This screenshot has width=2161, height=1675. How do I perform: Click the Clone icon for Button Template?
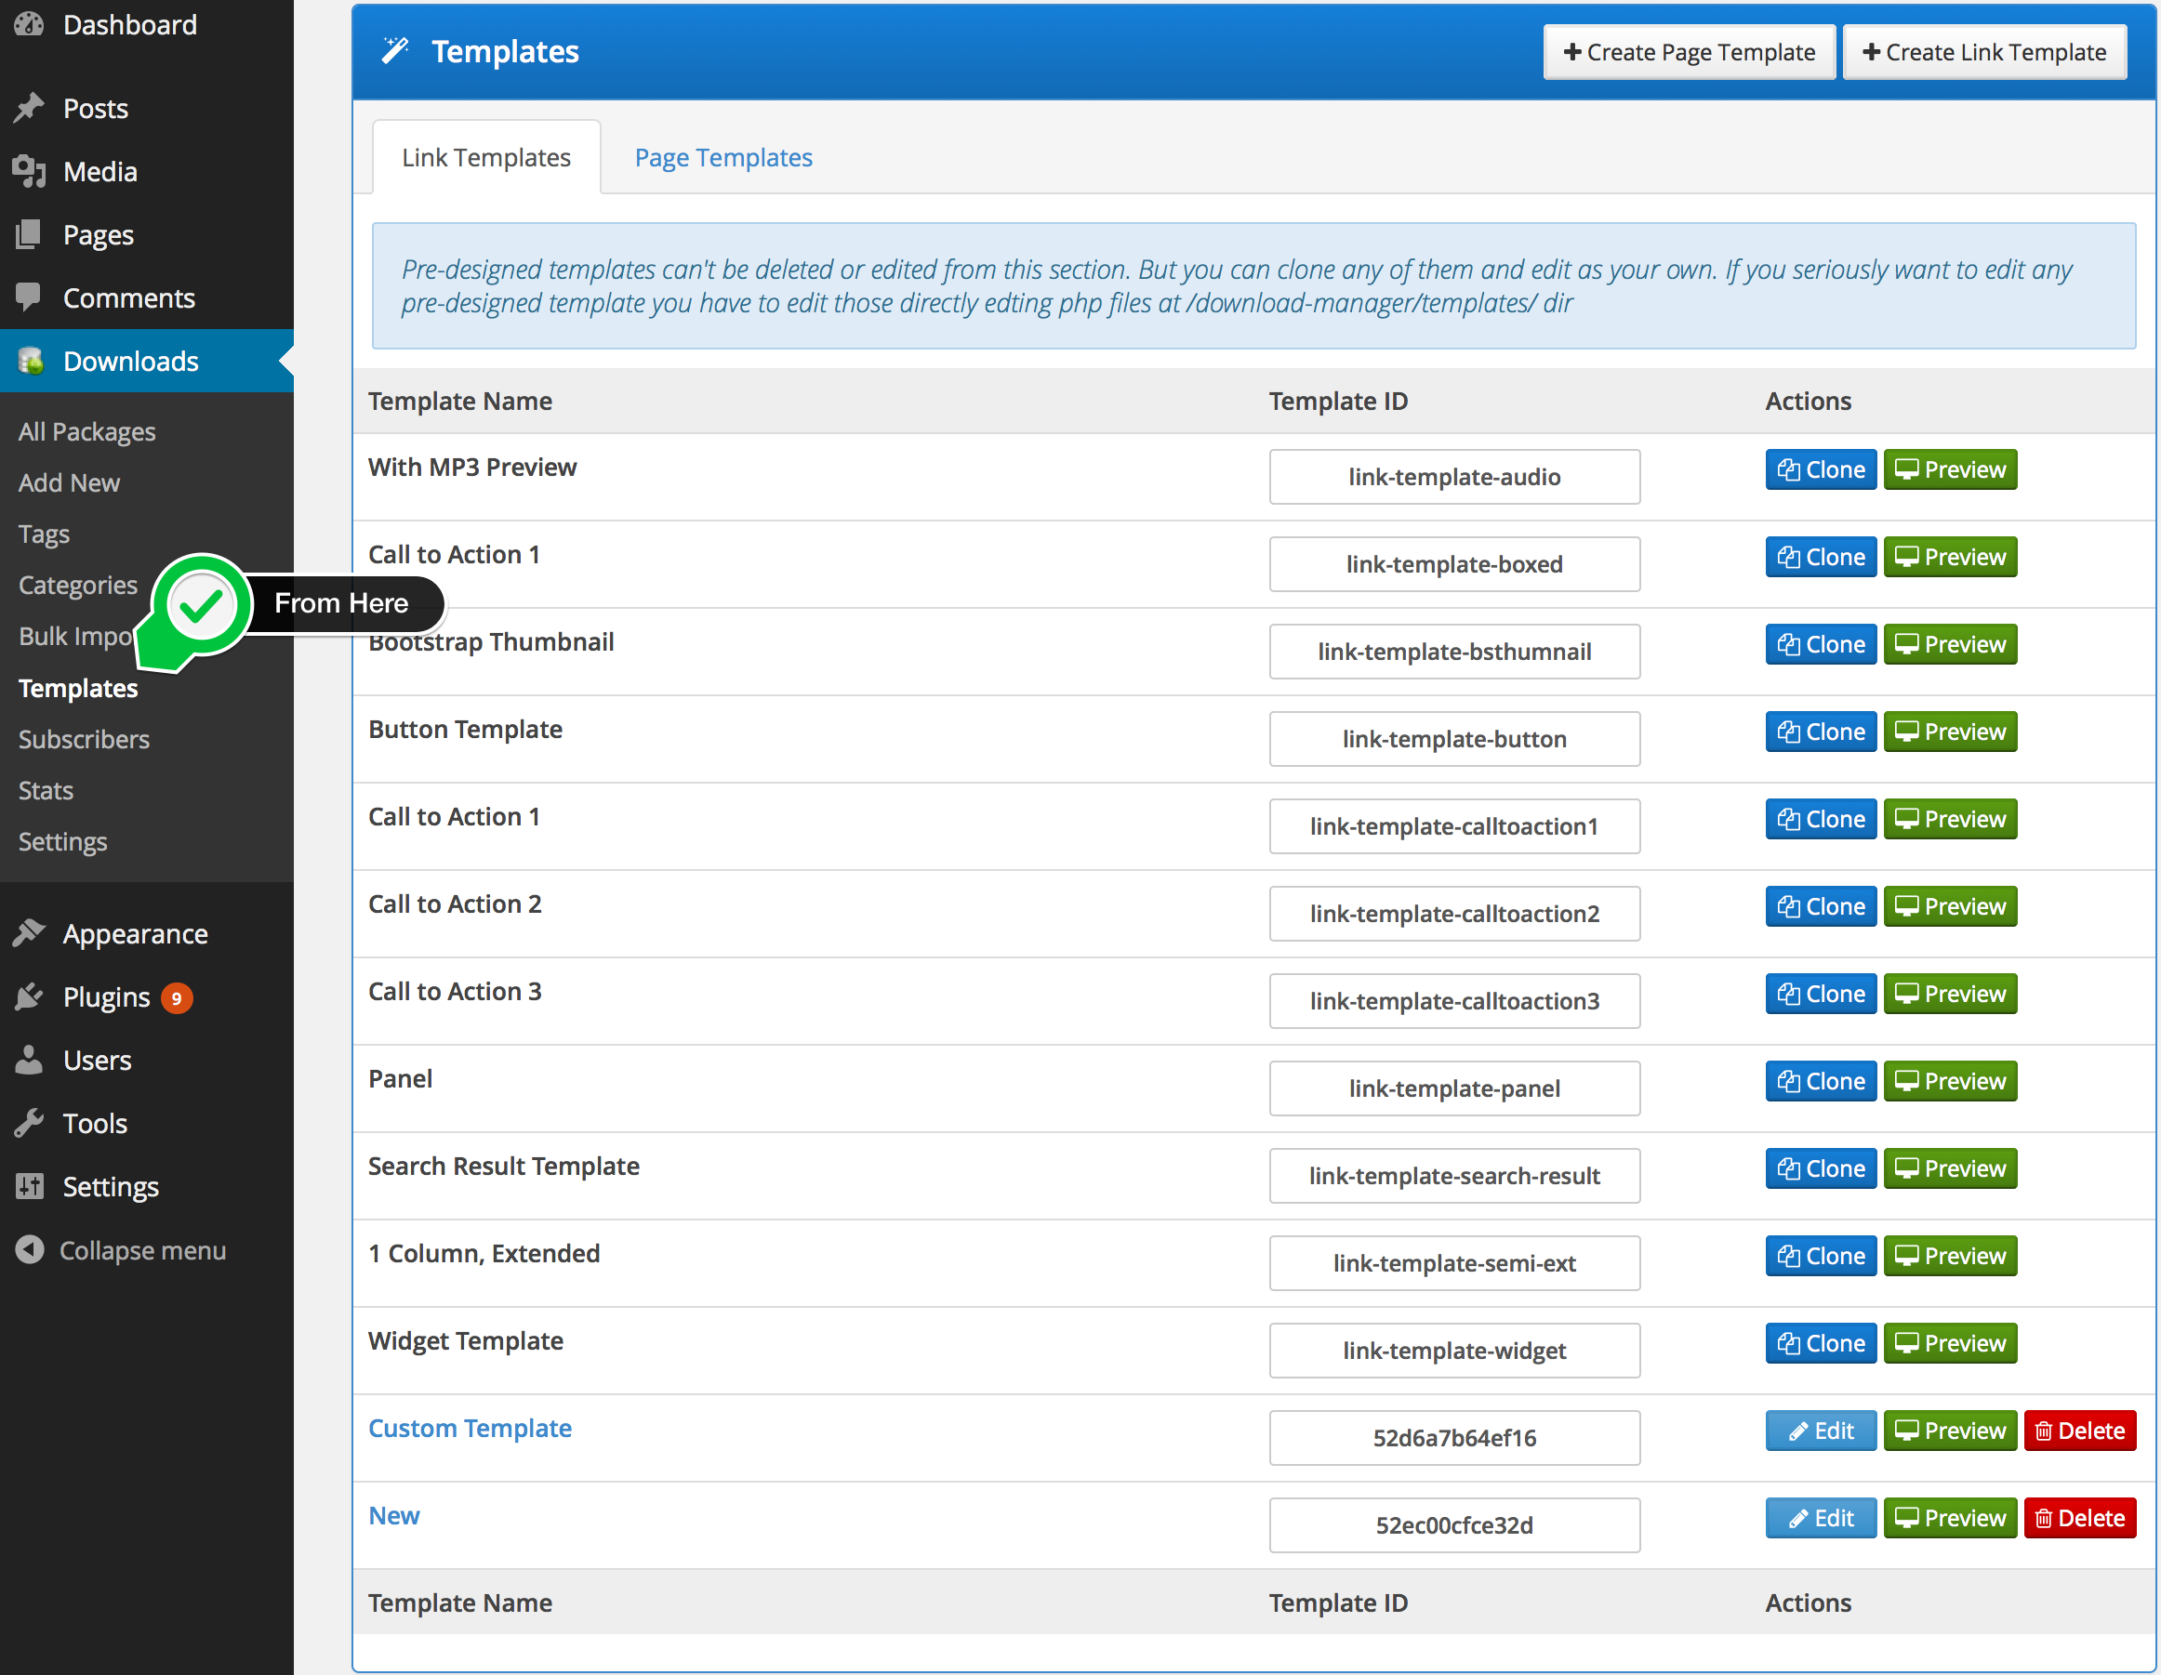tap(1819, 732)
